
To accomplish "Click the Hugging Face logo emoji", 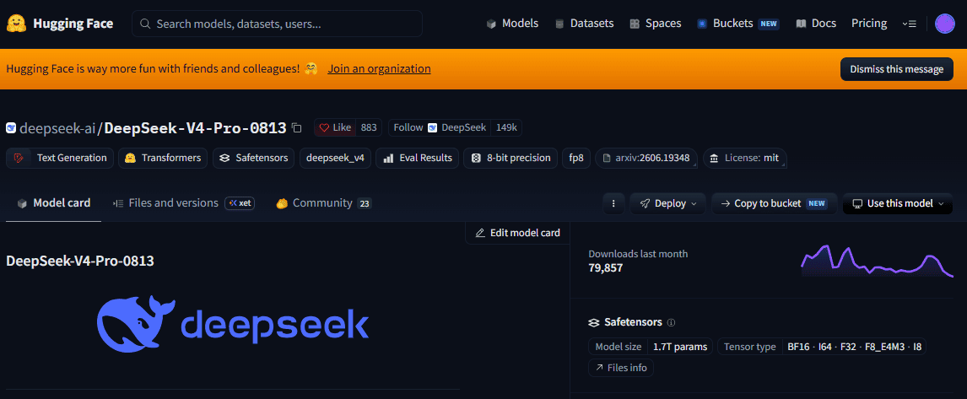I will [16, 24].
